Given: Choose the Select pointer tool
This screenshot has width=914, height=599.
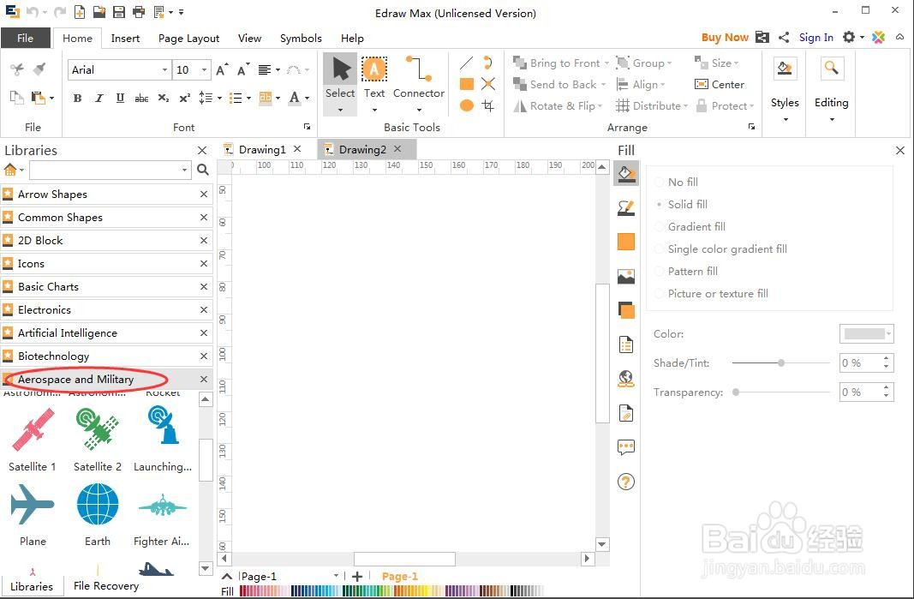Looking at the screenshot, I should 340,78.
